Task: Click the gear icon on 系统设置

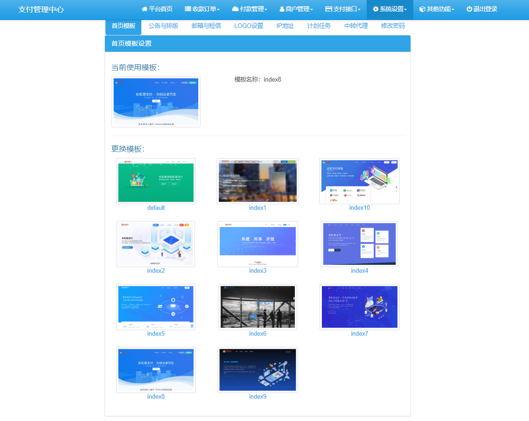Action: 376,9
